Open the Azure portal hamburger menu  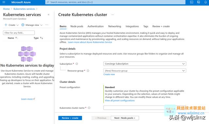[x=4, y=2]
